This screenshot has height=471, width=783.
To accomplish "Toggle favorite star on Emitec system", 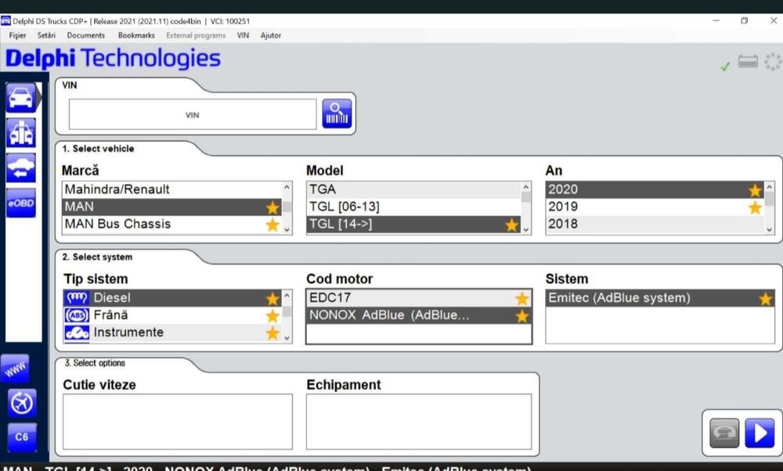I will (765, 299).
